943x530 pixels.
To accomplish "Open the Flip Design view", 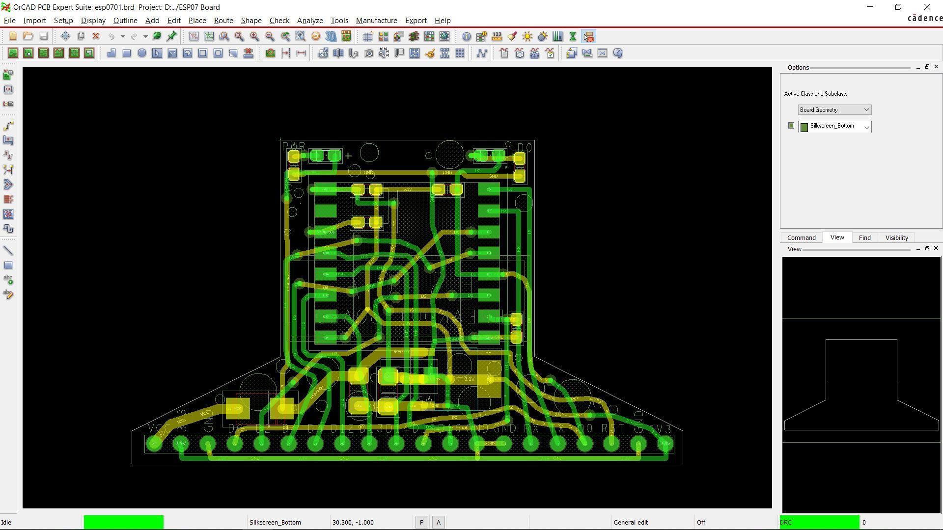I will click(346, 36).
